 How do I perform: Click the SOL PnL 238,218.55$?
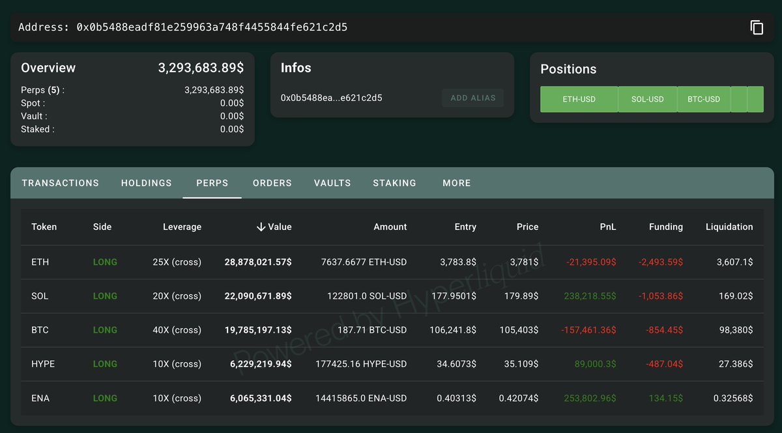point(590,296)
